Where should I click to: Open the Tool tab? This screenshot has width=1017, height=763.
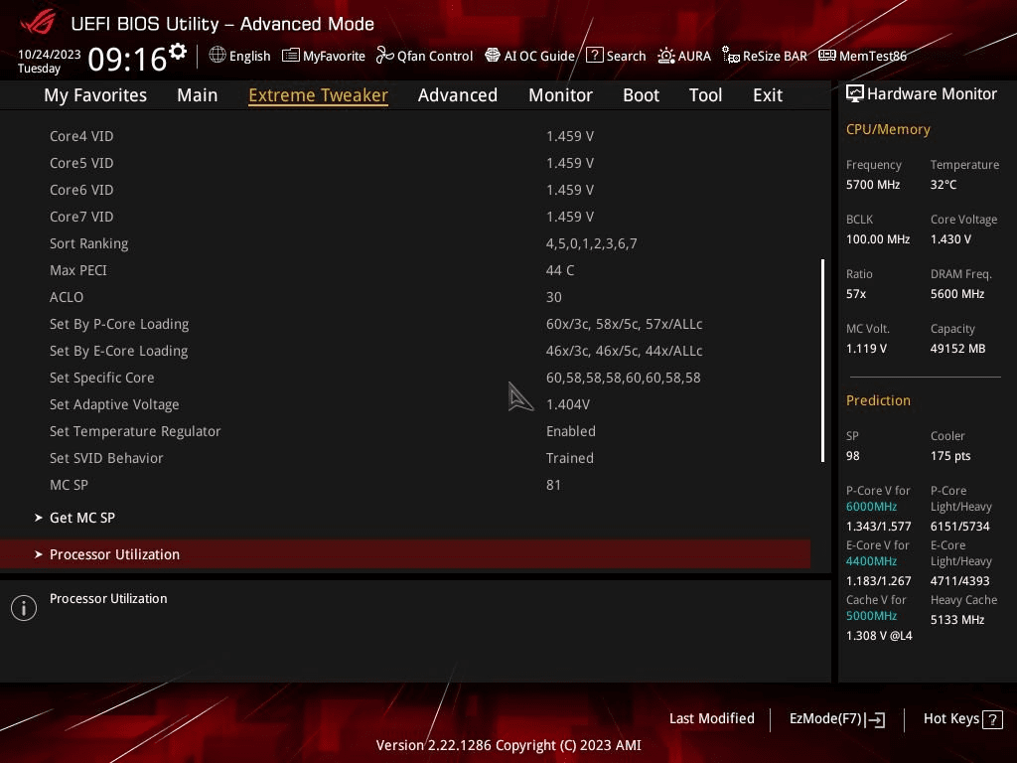coord(705,95)
